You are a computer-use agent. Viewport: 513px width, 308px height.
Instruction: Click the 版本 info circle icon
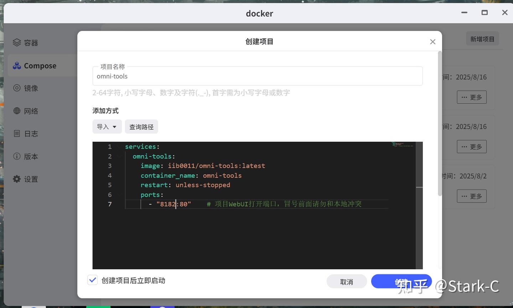click(x=17, y=156)
